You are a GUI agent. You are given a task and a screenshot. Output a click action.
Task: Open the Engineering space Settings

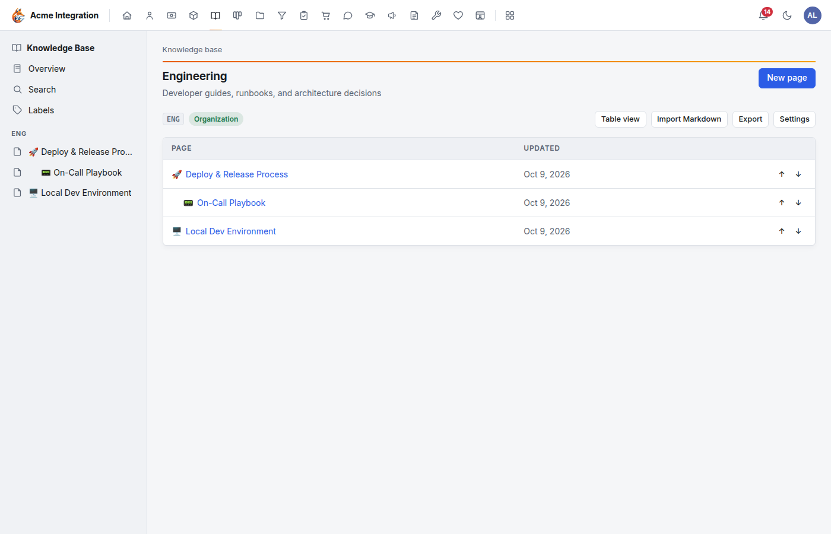coord(794,119)
